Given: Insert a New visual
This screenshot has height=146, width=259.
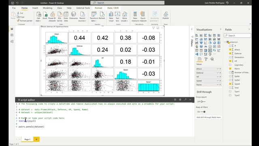Looking at the screenshot, I should tap(111, 17).
